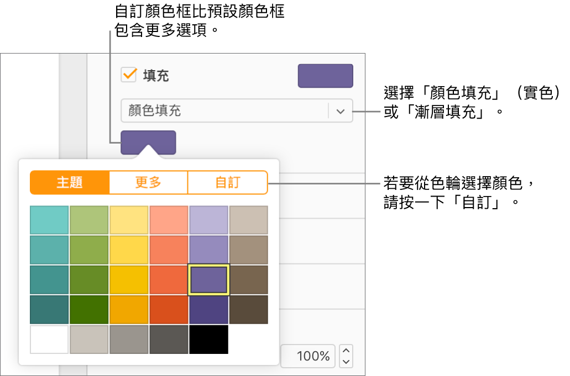Image resolution: width=570 pixels, height=376 pixels.
Task: Decrease opacity with the stepper down arrow
Action: pyautogui.click(x=346, y=362)
